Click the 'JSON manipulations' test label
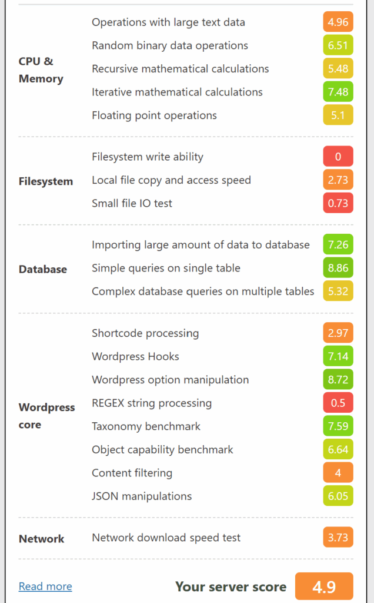Image resolution: width=374 pixels, height=603 pixels. 141,496
